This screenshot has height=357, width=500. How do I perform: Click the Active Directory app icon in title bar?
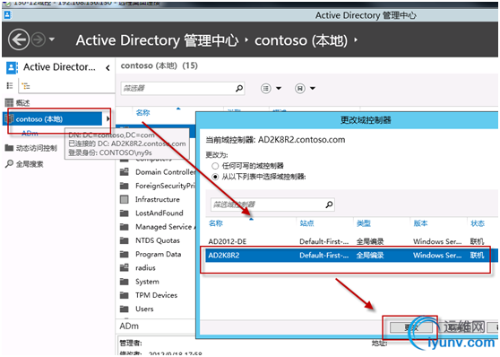click(x=7, y=14)
